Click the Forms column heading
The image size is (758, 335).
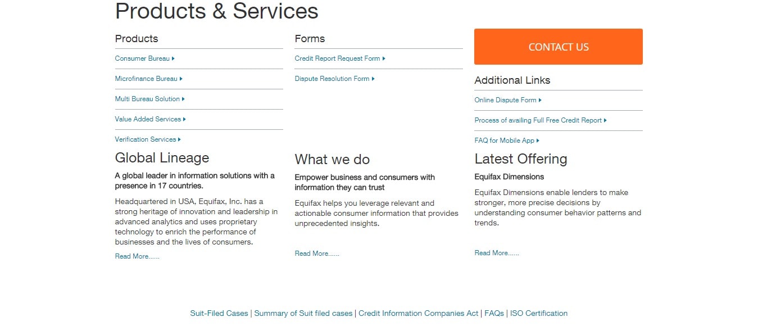310,39
